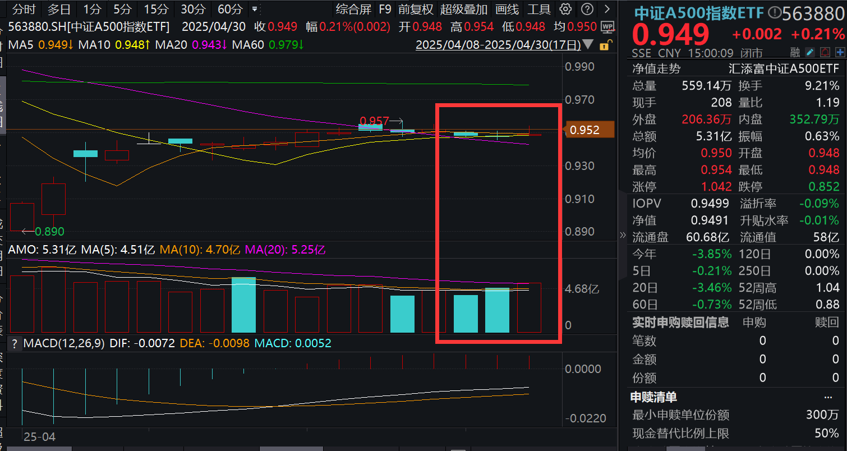Open the settings gear in the toolbar
Image resolution: width=847 pixels, height=451 pixels.
pyautogui.click(x=565, y=9)
